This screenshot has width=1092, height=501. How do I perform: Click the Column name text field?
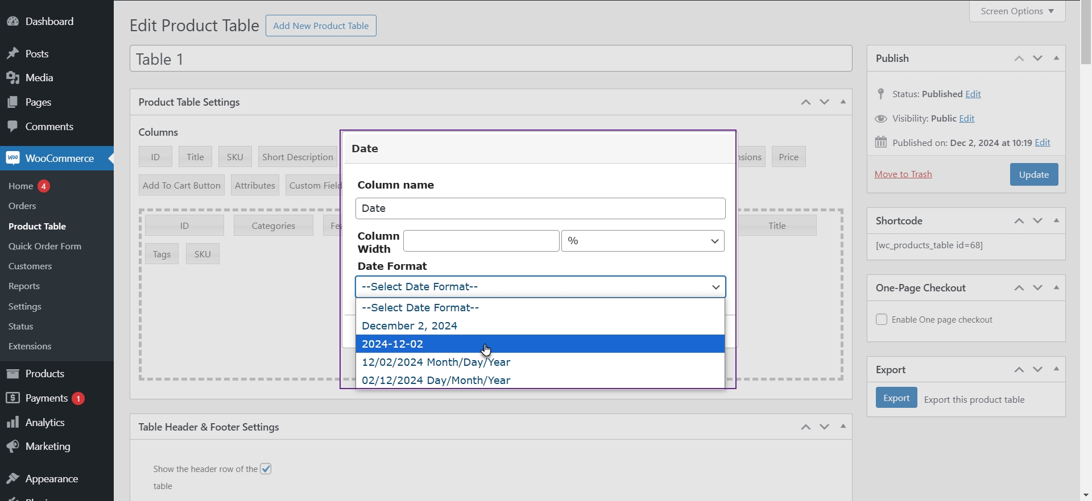[540, 208]
